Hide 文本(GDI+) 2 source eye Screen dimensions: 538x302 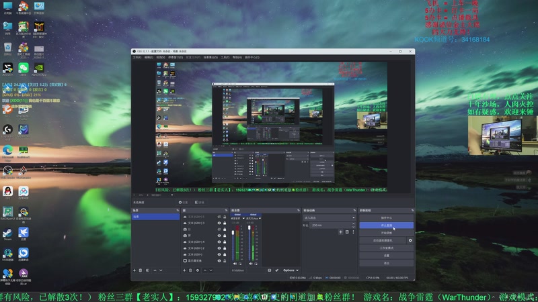click(219, 248)
